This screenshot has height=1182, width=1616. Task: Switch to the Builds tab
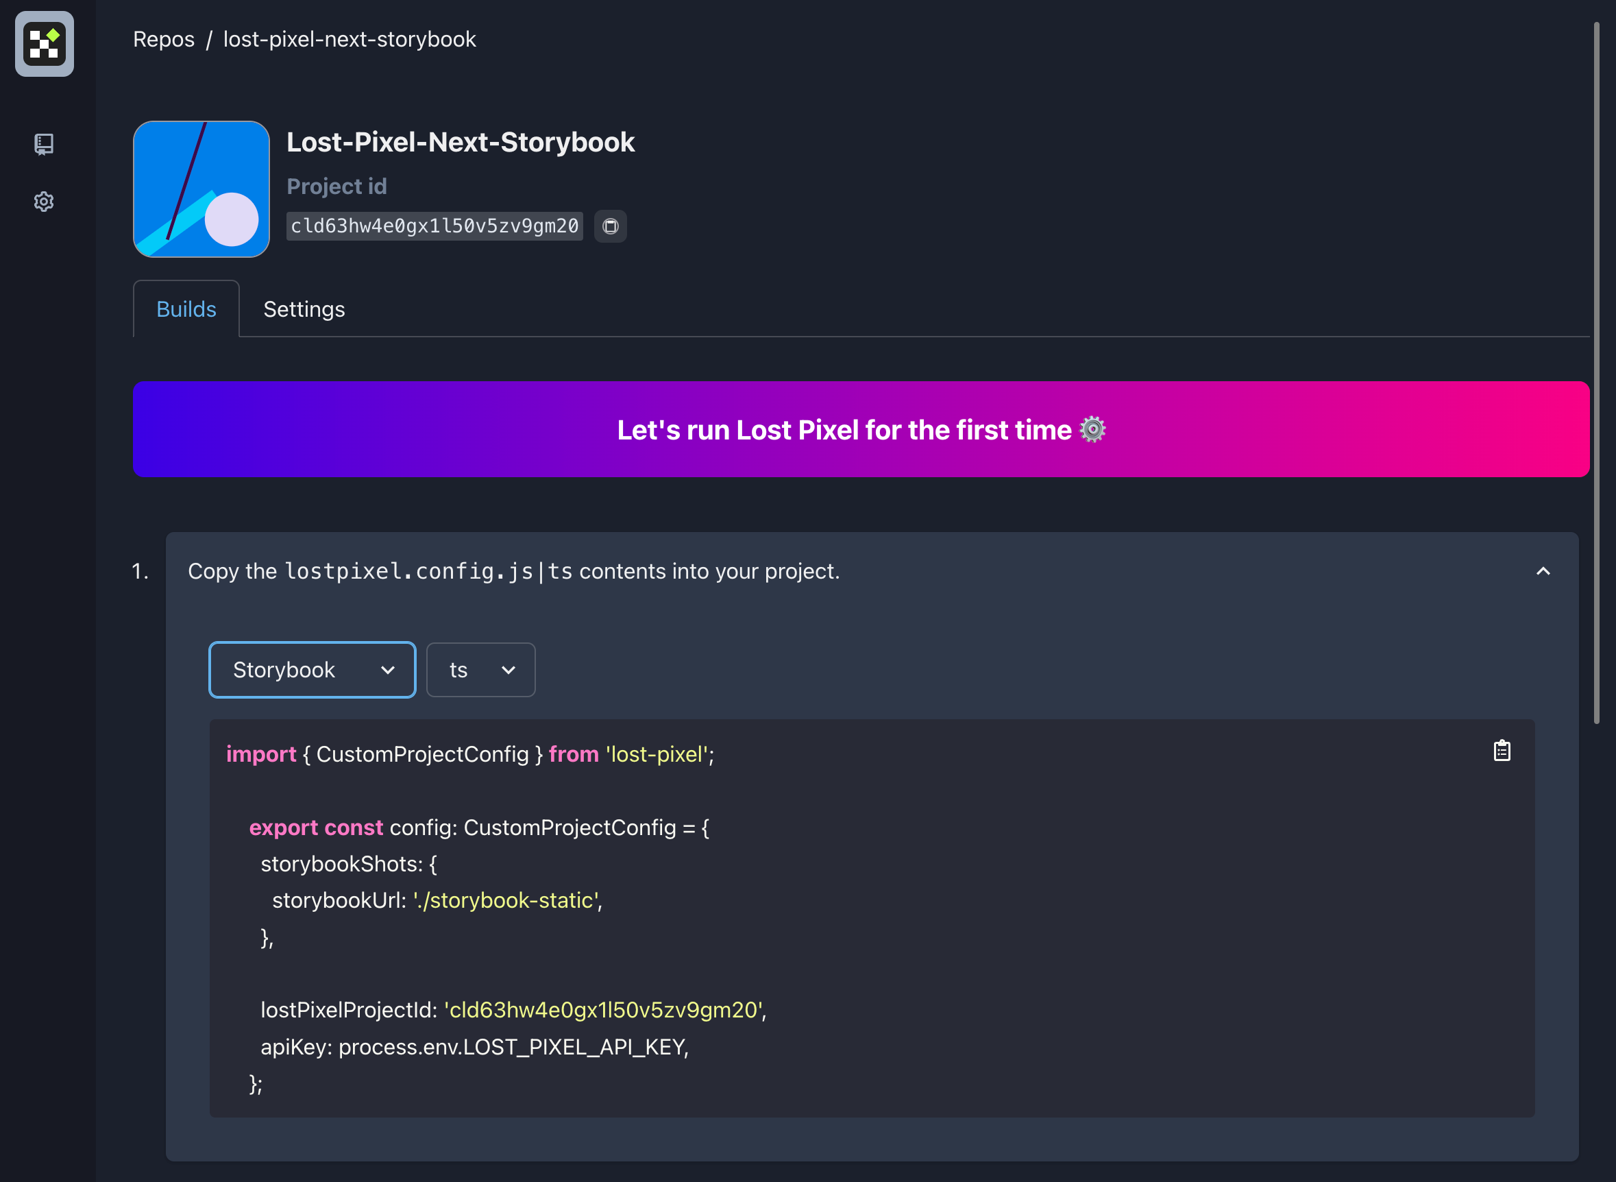[x=186, y=309]
